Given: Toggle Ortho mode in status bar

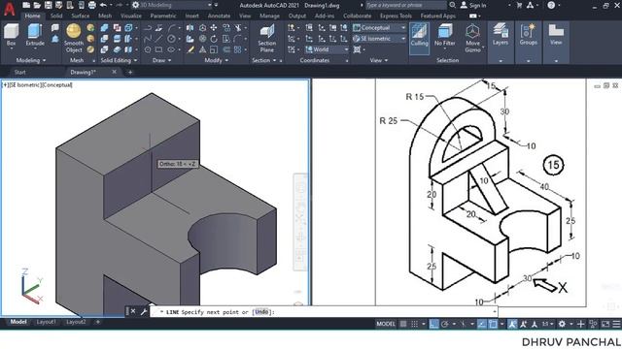Looking at the screenshot, I should 434,324.
